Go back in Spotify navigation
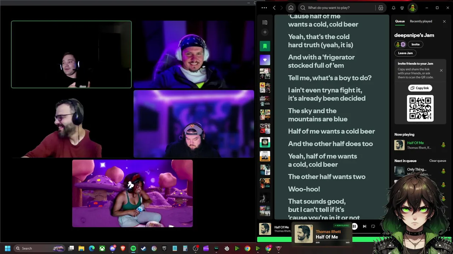Screen dimensions: 453x254 pyautogui.click(x=274, y=8)
